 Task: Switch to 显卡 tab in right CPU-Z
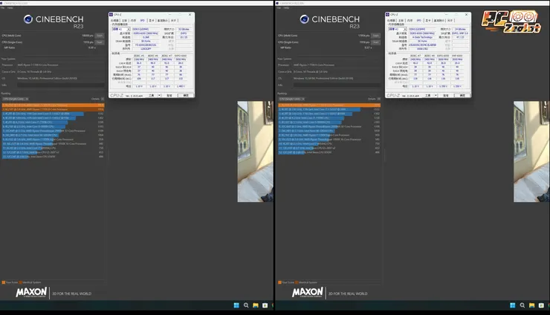[428, 21]
